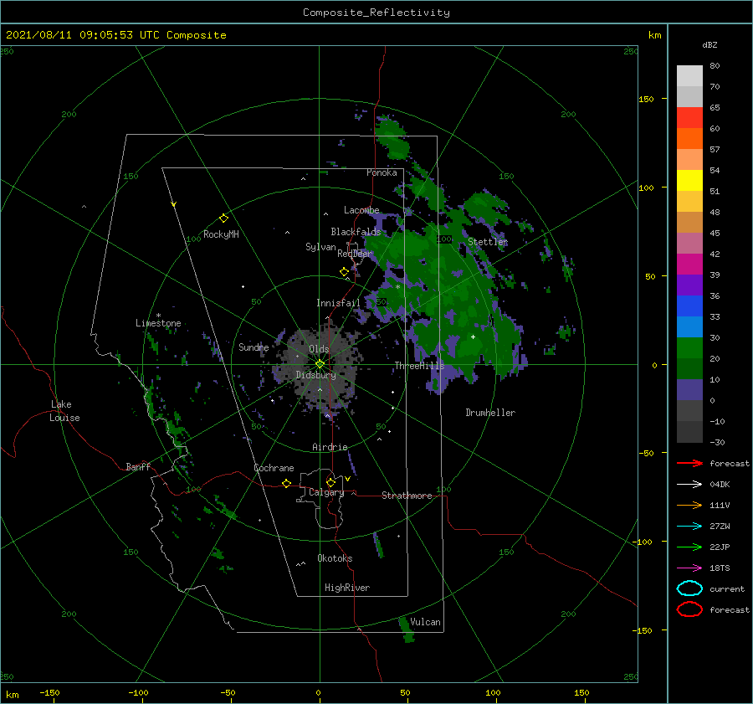This screenshot has height=704, width=753.
Task: Click the Sylvan label
Action: [x=320, y=247]
